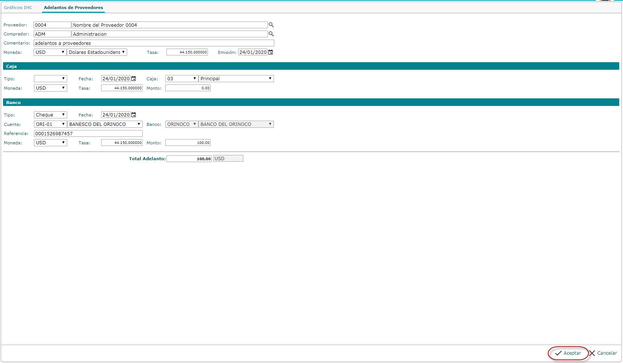The width and height of the screenshot is (623, 363).
Task: Expand the Dolares Estadounidenses currency dropdown
Action: click(97, 52)
